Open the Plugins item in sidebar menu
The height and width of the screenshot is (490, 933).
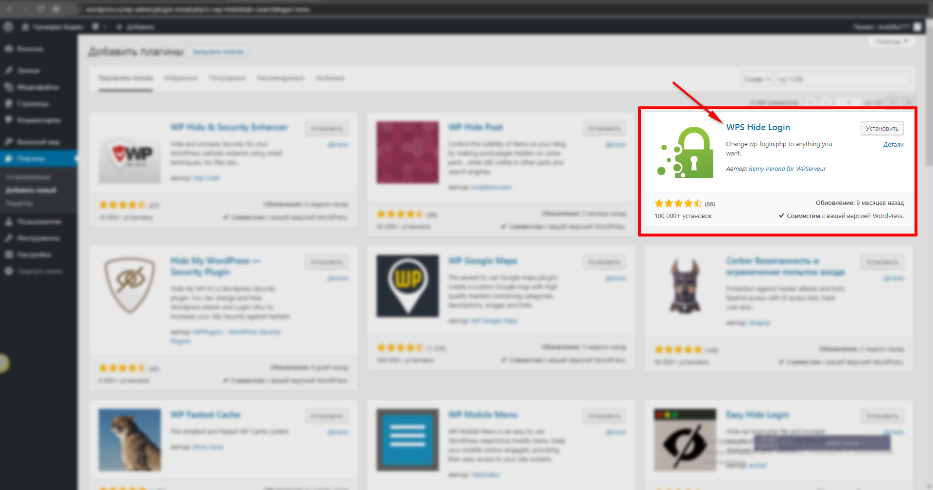point(31,158)
